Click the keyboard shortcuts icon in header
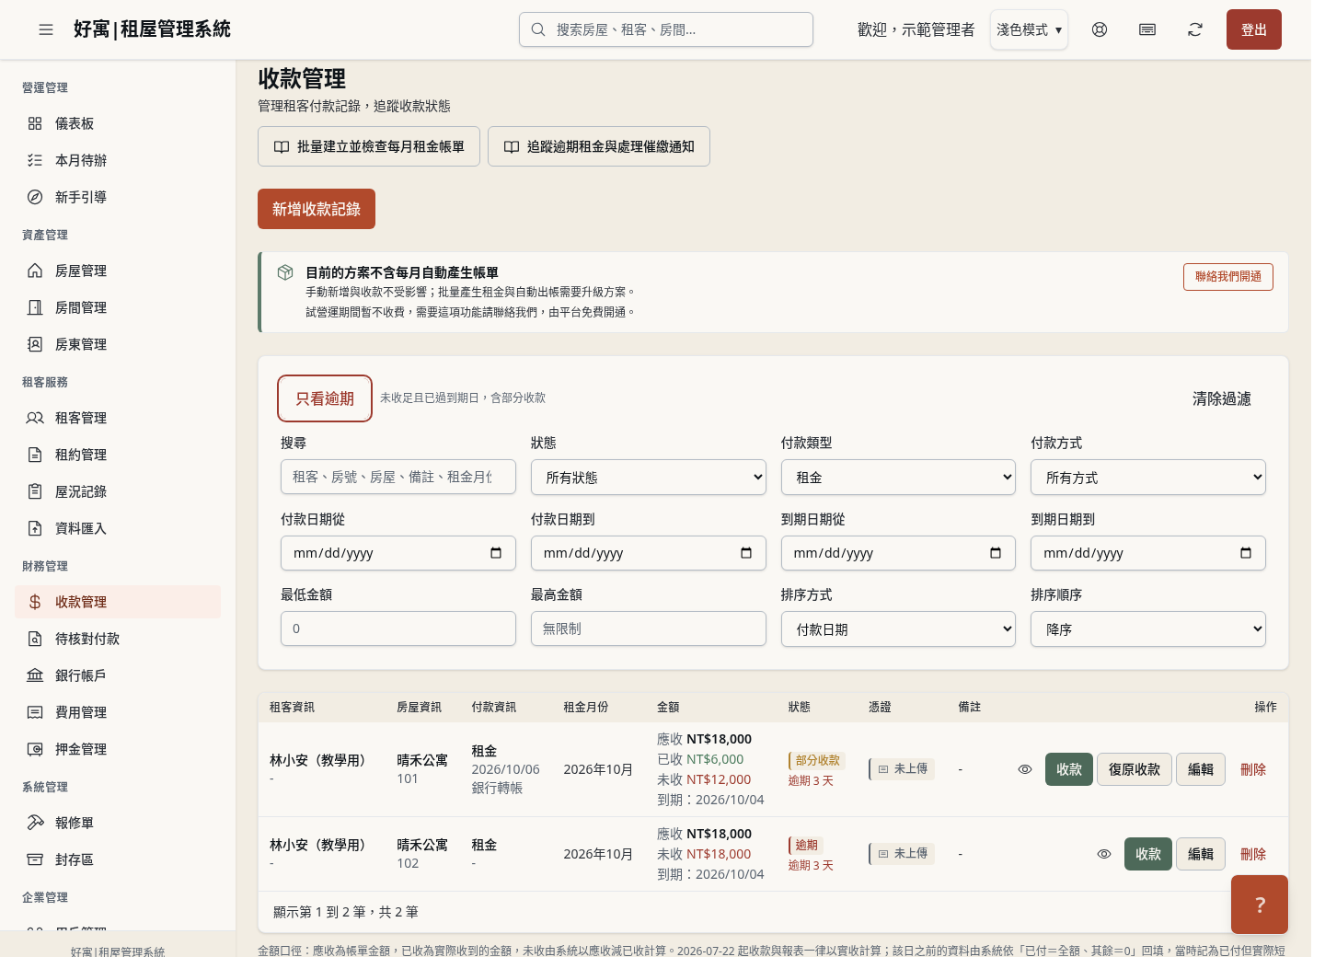 point(1147,29)
